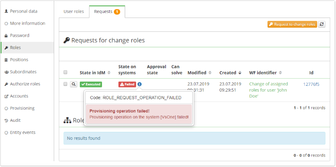Click the Entity events circle icon
This screenshot has height=167, width=336.
pyautogui.click(x=6, y=133)
